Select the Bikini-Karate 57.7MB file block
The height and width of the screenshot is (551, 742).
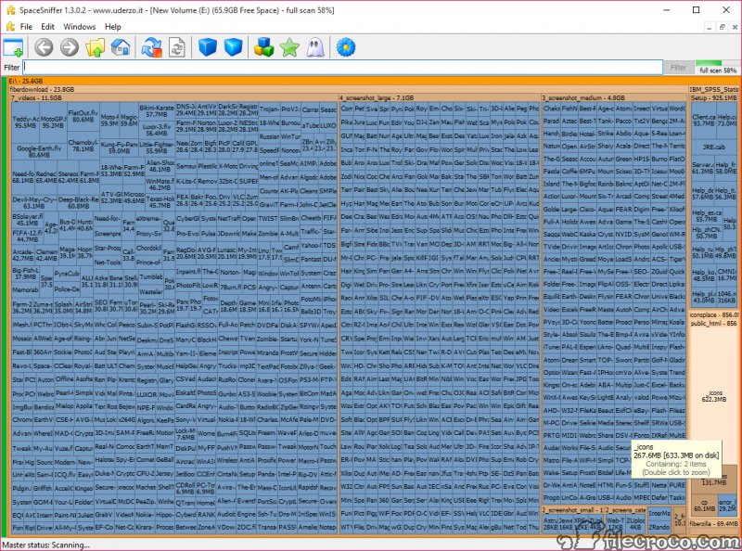(157, 111)
